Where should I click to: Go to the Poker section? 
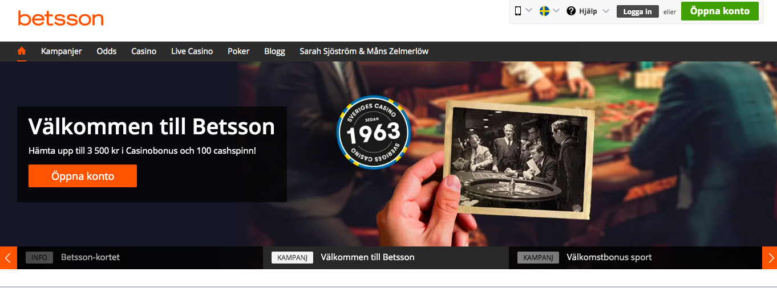pos(238,51)
